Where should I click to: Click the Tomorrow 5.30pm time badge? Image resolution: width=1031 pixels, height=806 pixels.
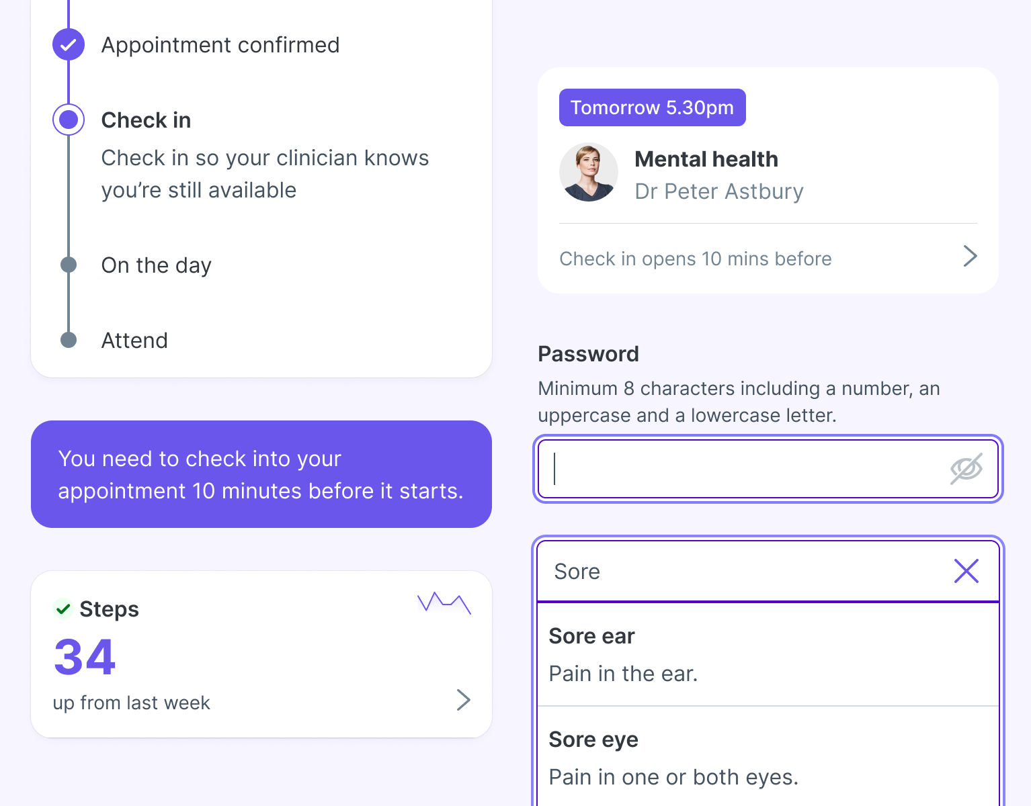point(652,107)
